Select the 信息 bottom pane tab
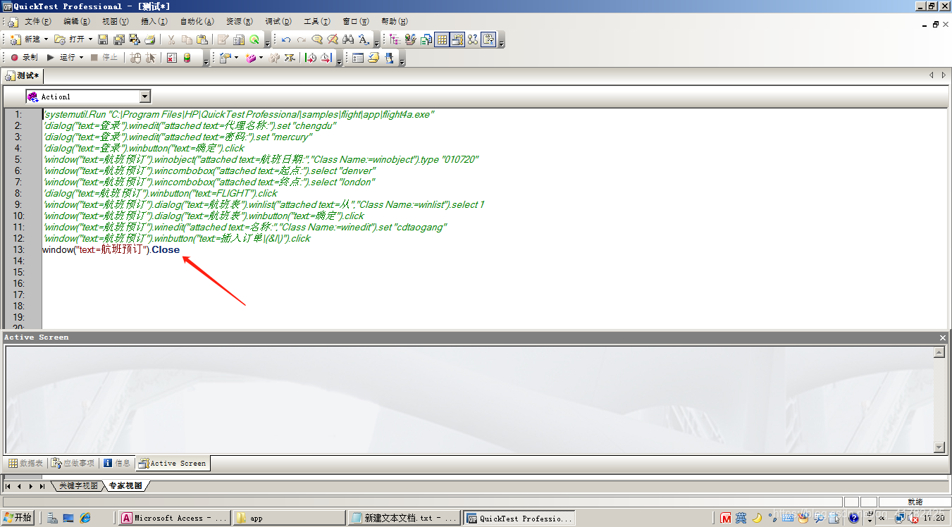Viewport: 952px width, 527px height. 117,463
